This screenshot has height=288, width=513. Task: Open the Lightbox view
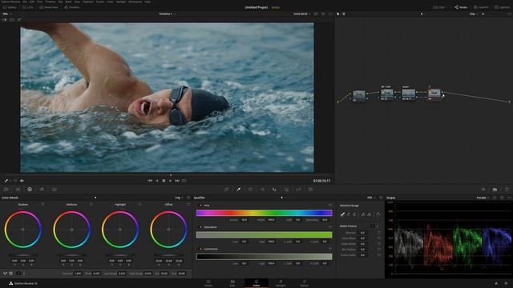(x=502, y=7)
